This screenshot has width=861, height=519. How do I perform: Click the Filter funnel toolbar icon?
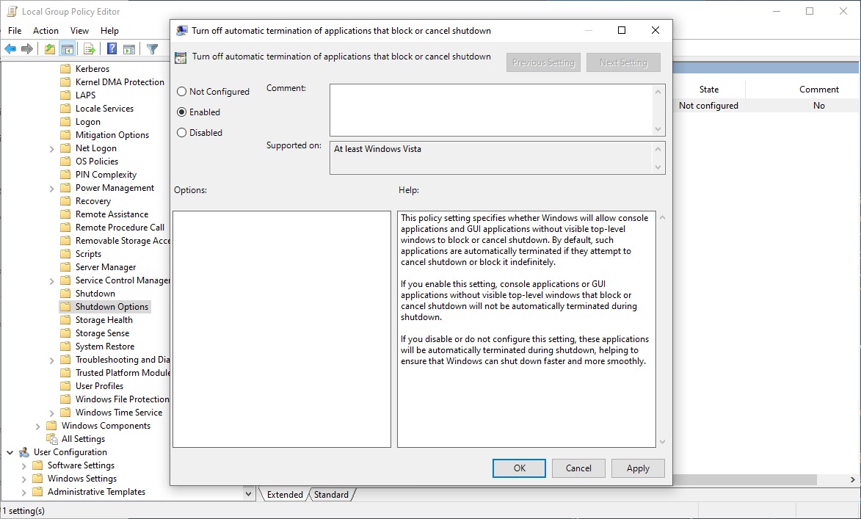point(152,49)
